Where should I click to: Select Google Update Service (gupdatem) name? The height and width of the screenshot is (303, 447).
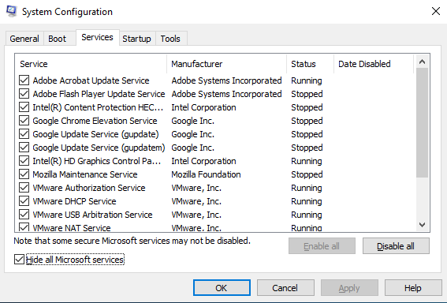pyautogui.click(x=99, y=148)
